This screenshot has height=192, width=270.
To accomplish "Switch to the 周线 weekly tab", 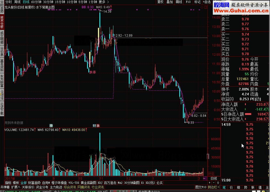I will click(17, 2).
